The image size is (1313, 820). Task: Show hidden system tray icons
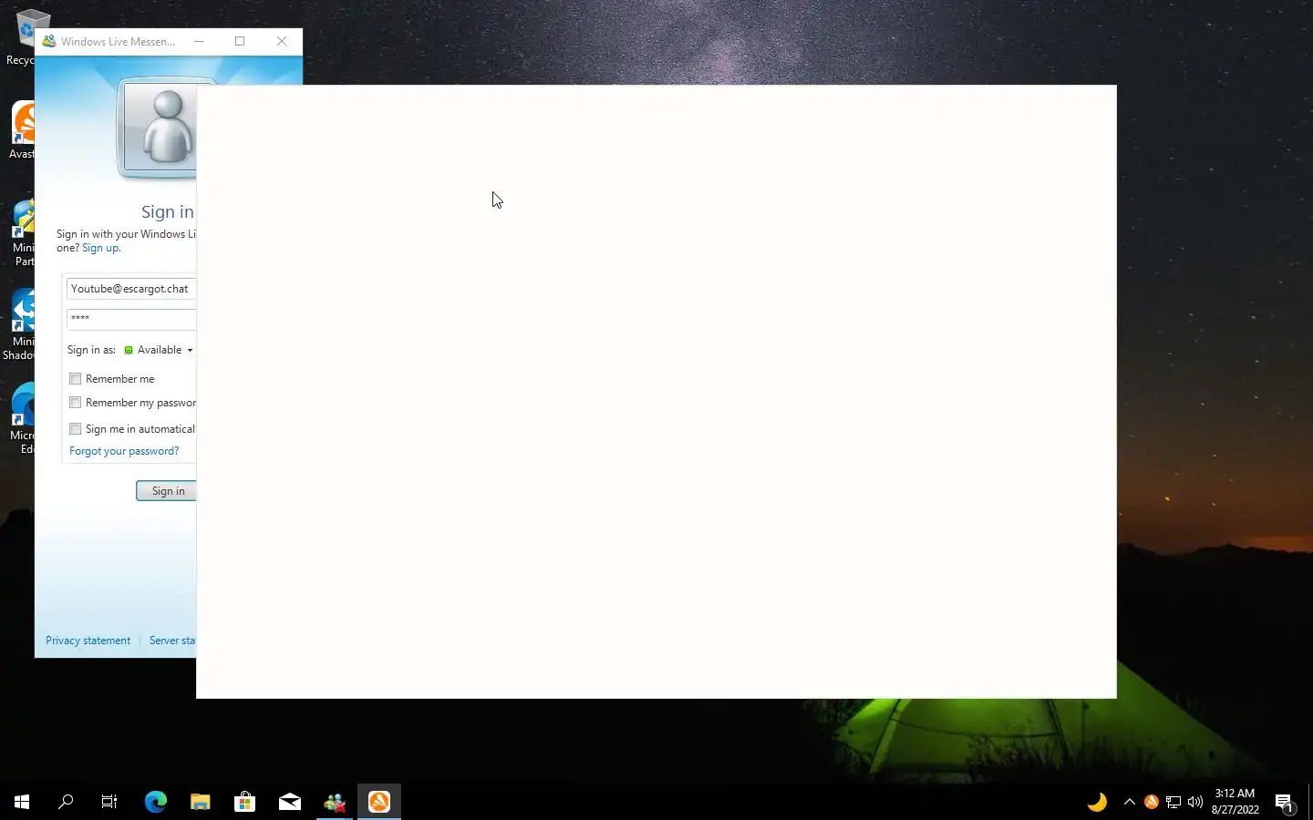point(1129,802)
